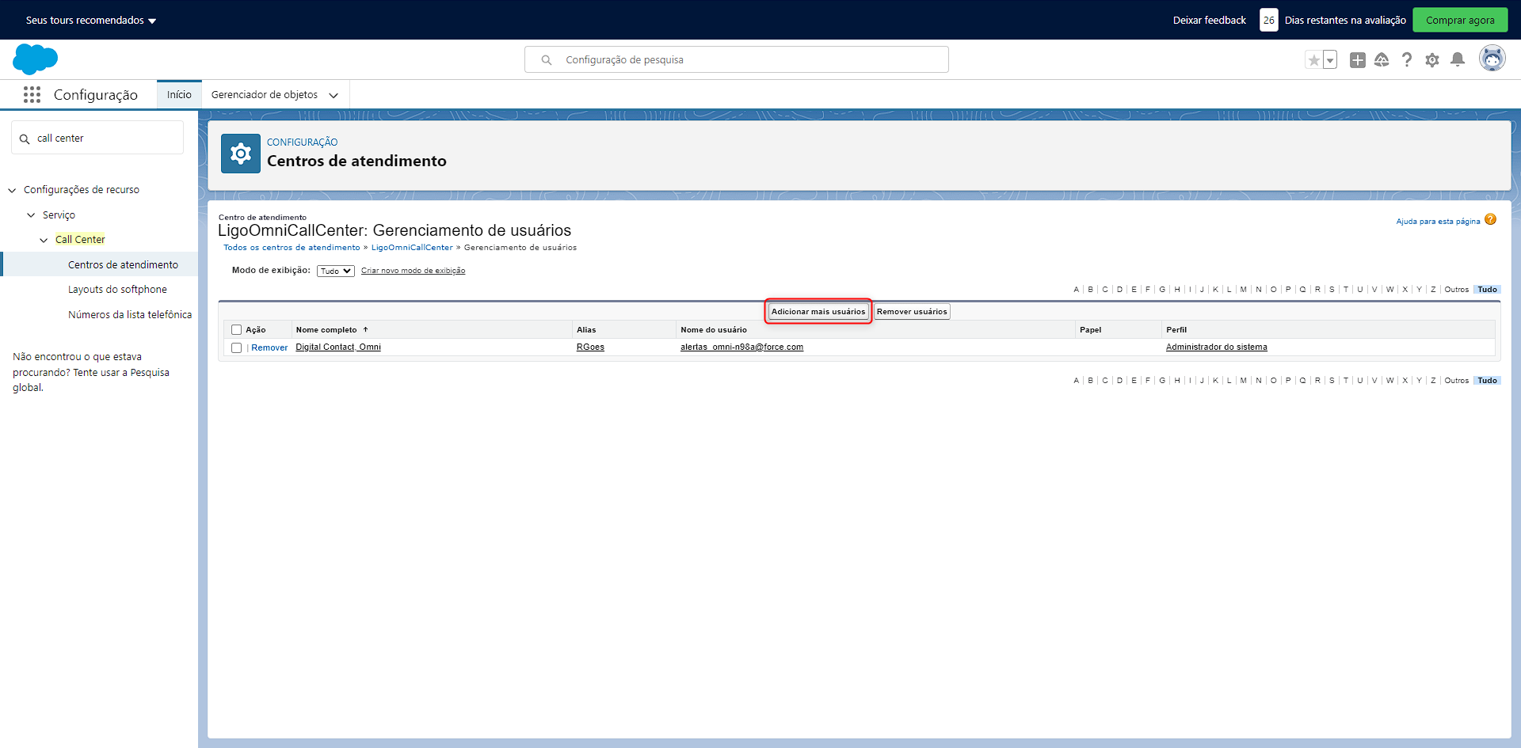The height and width of the screenshot is (748, 1521).
Task: Click the Salesforce cloud logo
Action: pos(36,59)
